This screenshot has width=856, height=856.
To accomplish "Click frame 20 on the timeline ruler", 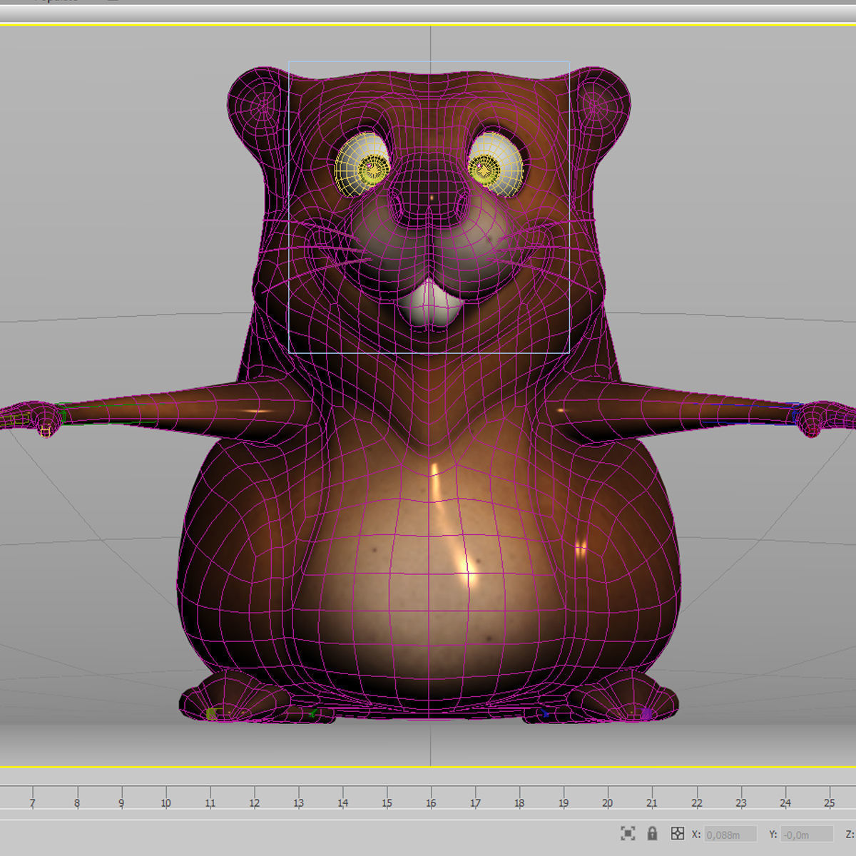I will pos(607,802).
